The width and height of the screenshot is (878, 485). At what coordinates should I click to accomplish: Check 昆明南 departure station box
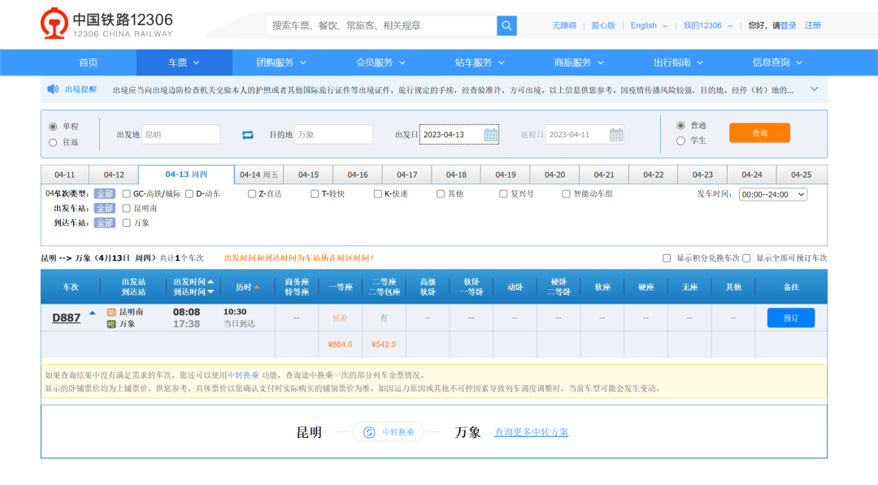click(x=127, y=209)
